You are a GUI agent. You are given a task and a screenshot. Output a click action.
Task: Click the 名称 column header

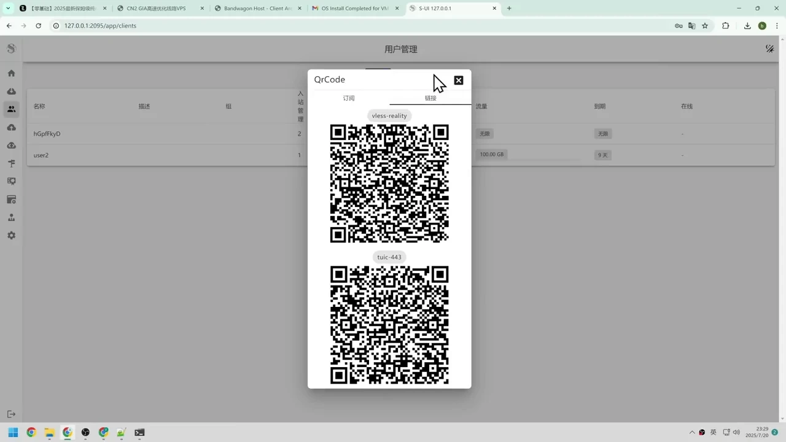point(39,106)
